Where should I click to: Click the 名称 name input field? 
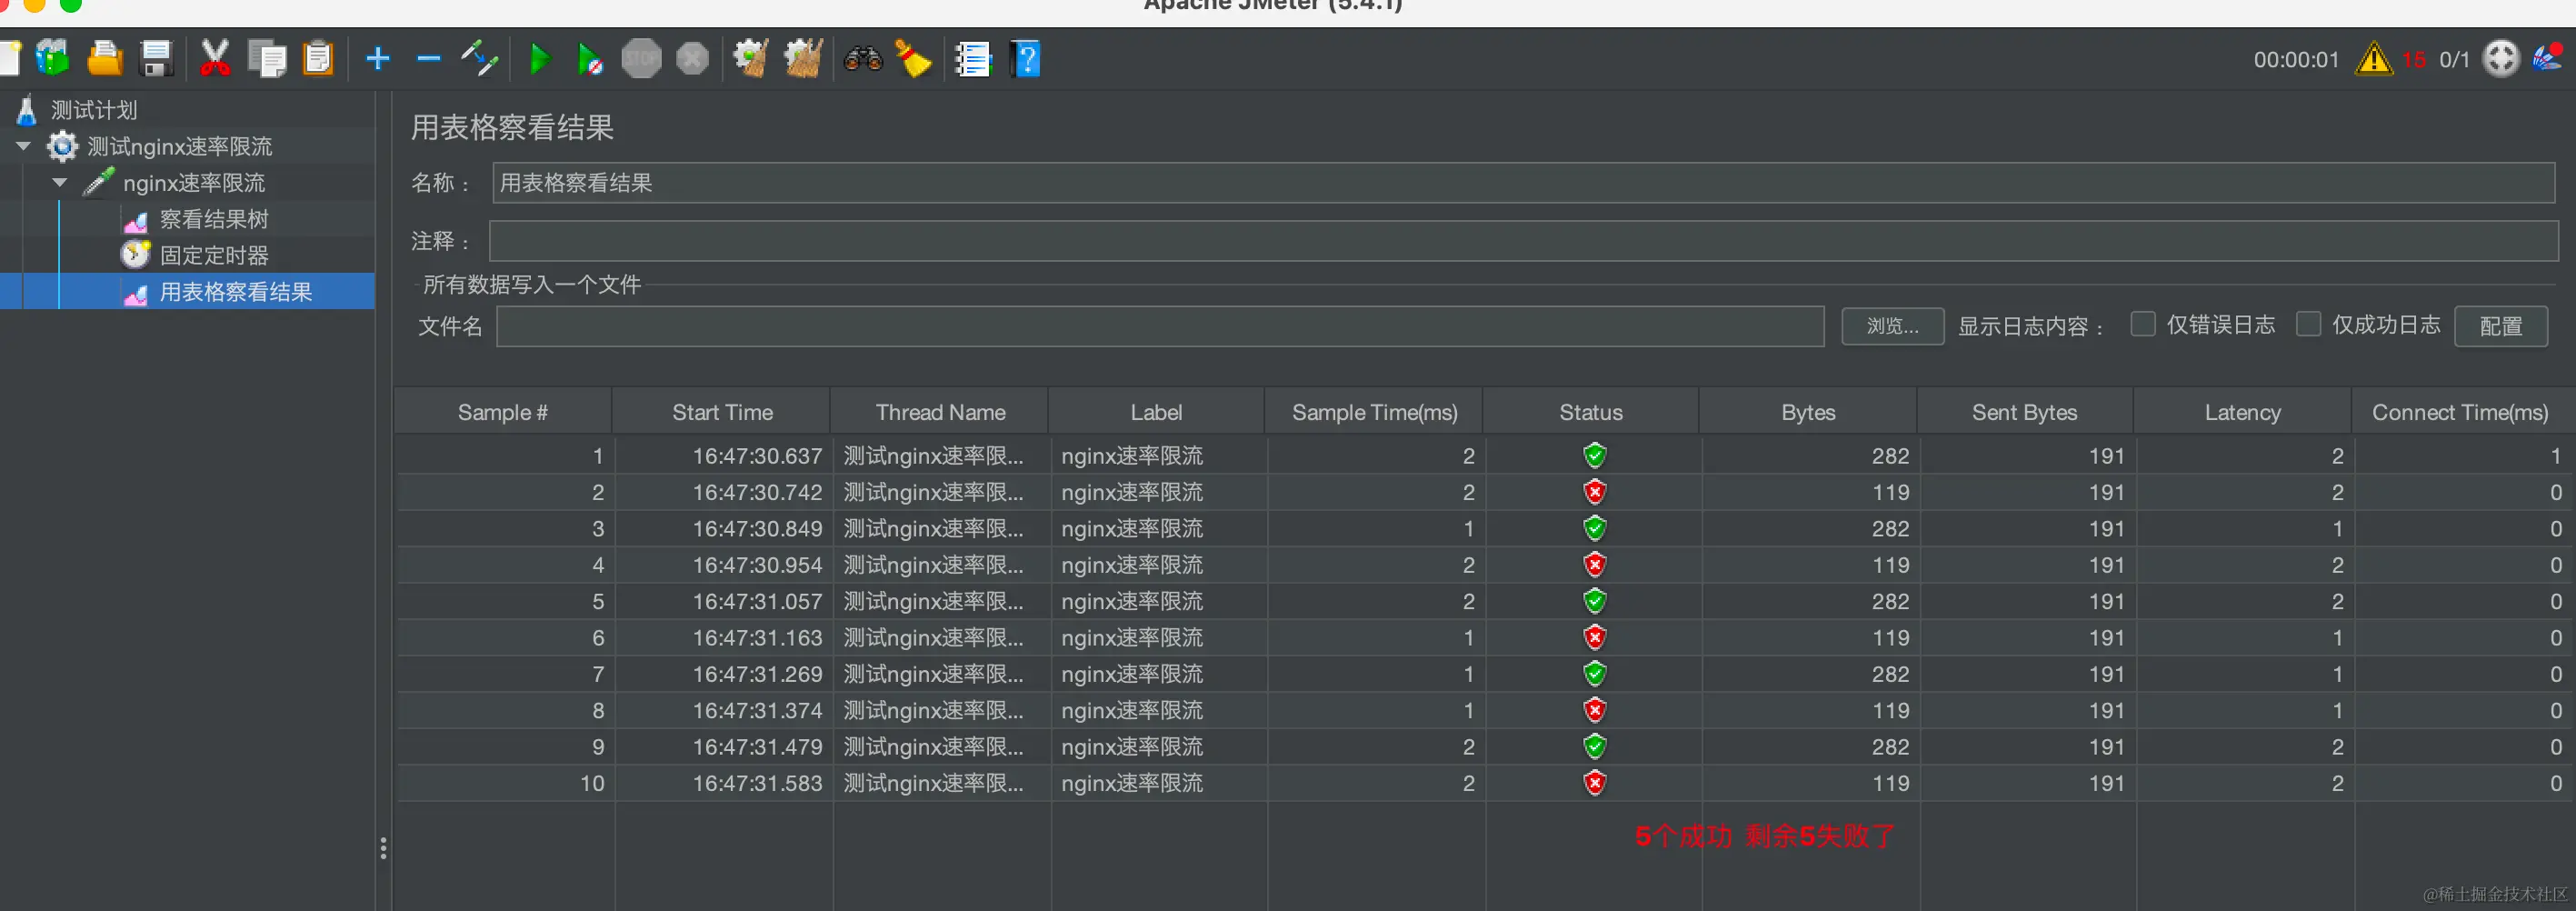pyautogui.click(x=1523, y=183)
